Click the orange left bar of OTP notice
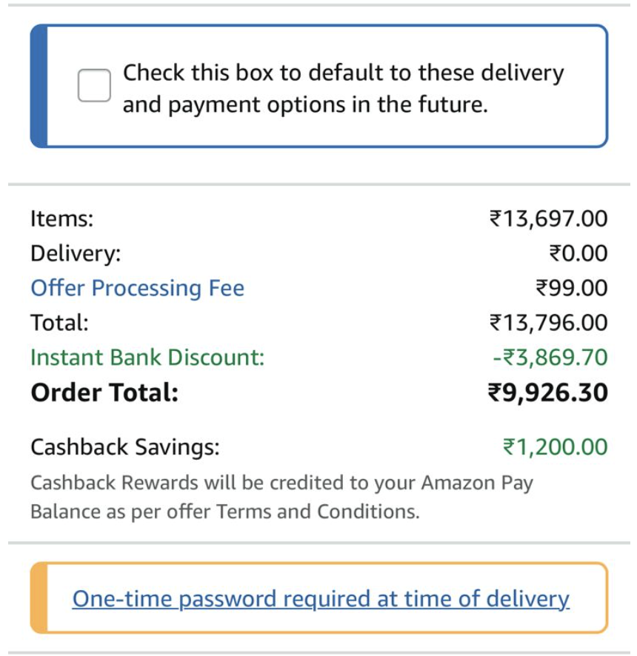 click(x=39, y=598)
